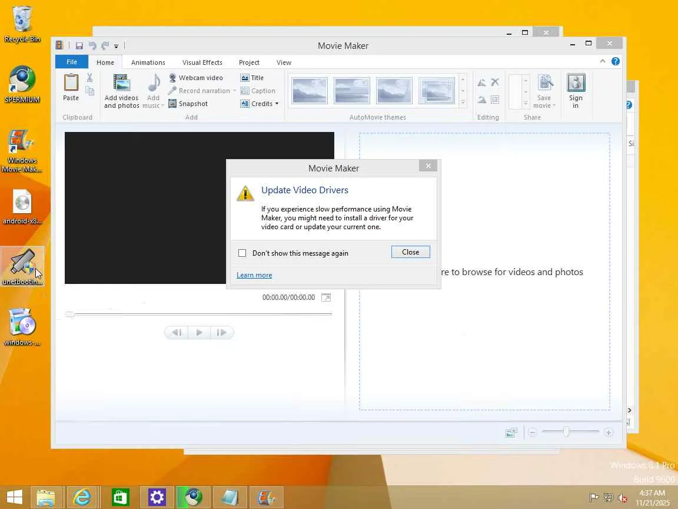The height and width of the screenshot is (509, 678).
Task: Open Internet Explorer from taskbar
Action: [82, 497]
